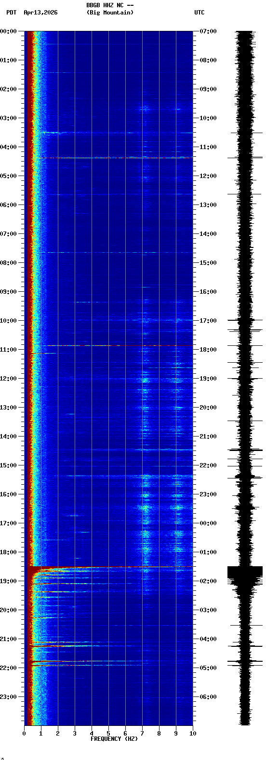The height and width of the screenshot is (764, 266).
Task: Click the UTC time label '06:00'
Action: (208, 697)
